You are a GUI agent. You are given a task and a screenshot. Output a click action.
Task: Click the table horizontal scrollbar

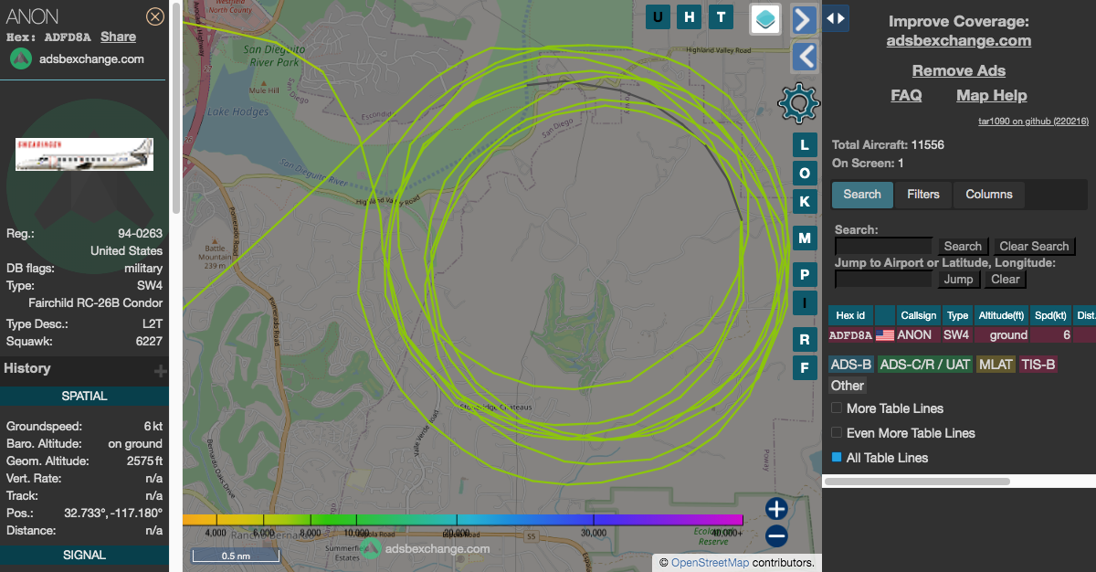click(x=916, y=481)
